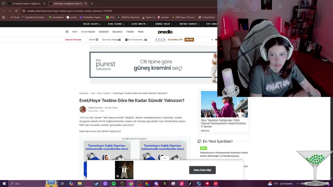Click Daha fazla bilgi button
This screenshot has width=333, height=187.
202,170
